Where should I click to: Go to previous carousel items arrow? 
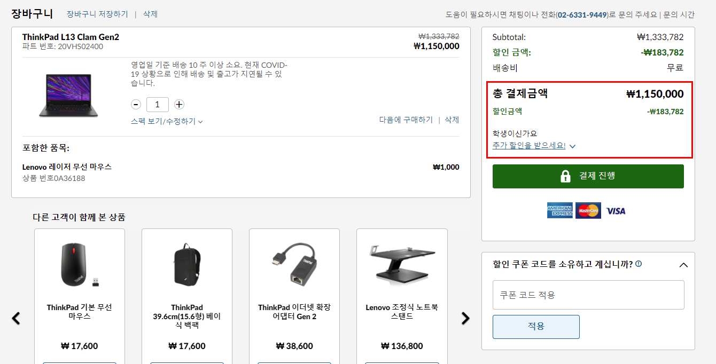pyautogui.click(x=16, y=318)
